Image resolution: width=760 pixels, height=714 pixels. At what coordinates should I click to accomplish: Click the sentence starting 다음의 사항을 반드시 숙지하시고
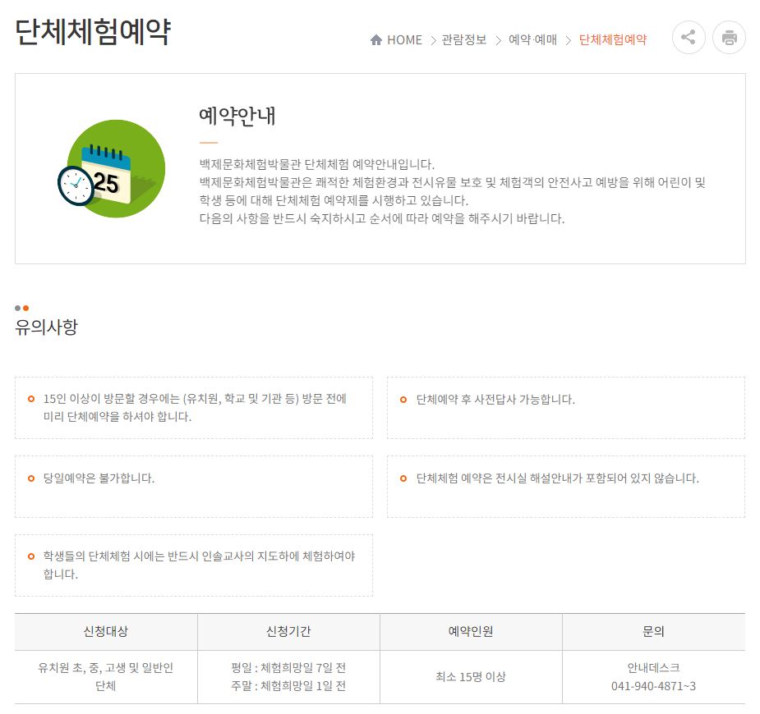pos(382,218)
